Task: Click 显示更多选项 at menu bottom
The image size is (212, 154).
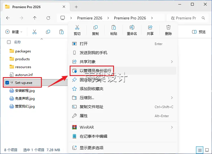Action: click(x=123, y=148)
